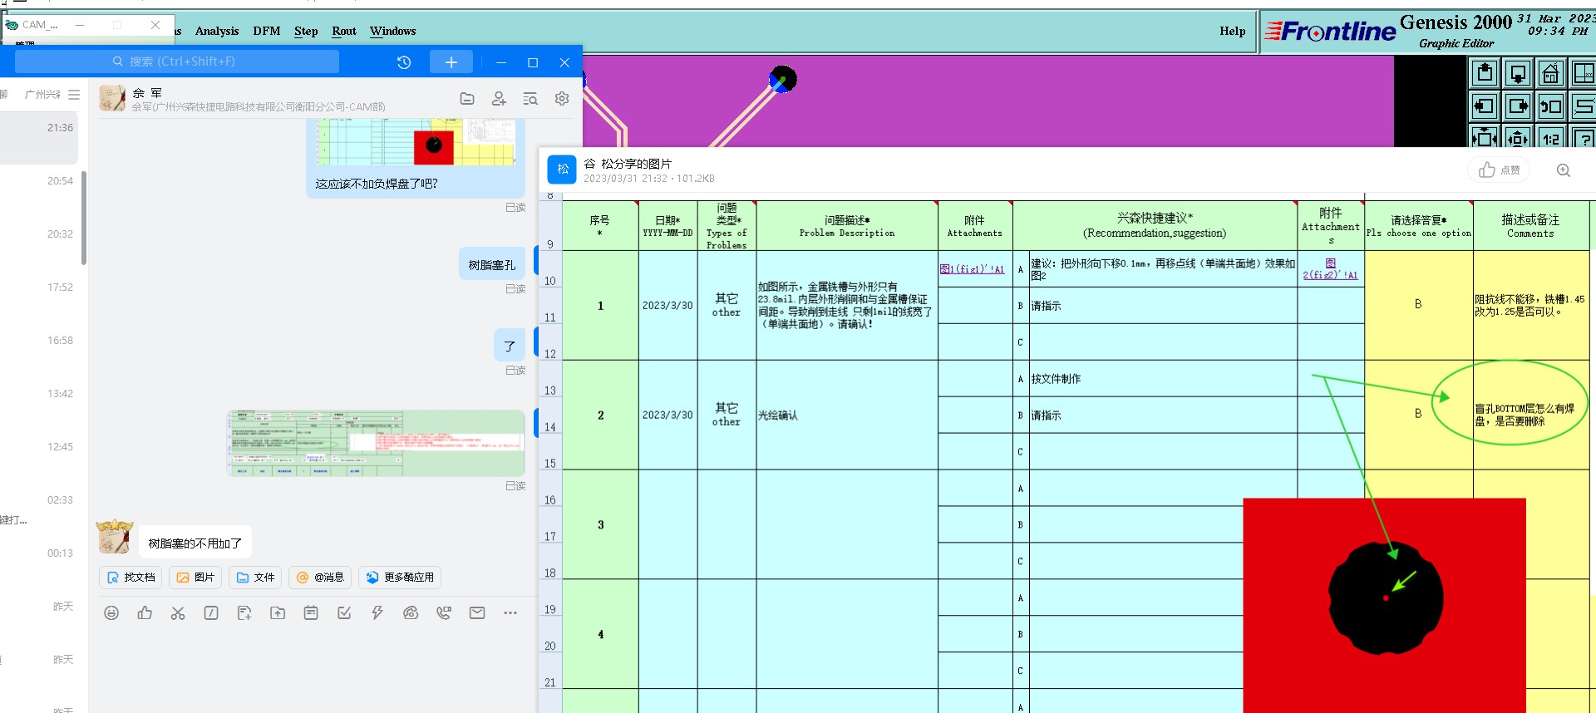The width and height of the screenshot is (1596, 713).
Task: Click the 树脂塞孔 chat message
Action: [492, 264]
